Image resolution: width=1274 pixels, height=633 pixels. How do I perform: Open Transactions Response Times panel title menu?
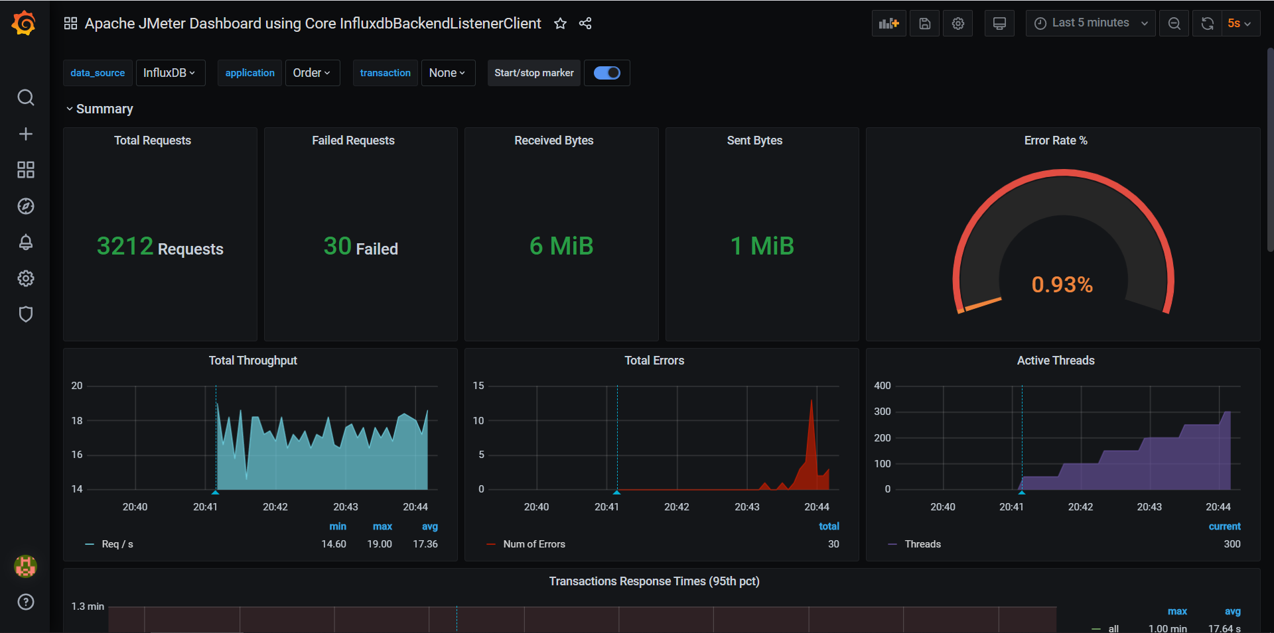click(x=654, y=581)
